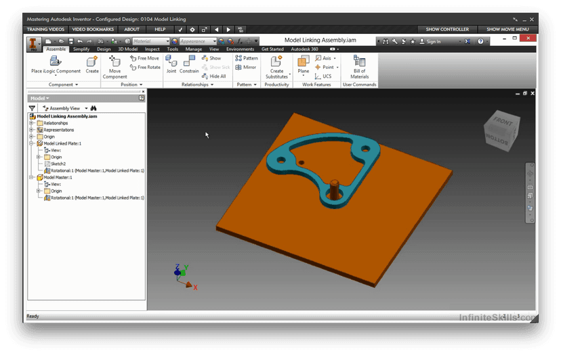
Task: Open the Assembly View dropdown
Action: pos(86,108)
